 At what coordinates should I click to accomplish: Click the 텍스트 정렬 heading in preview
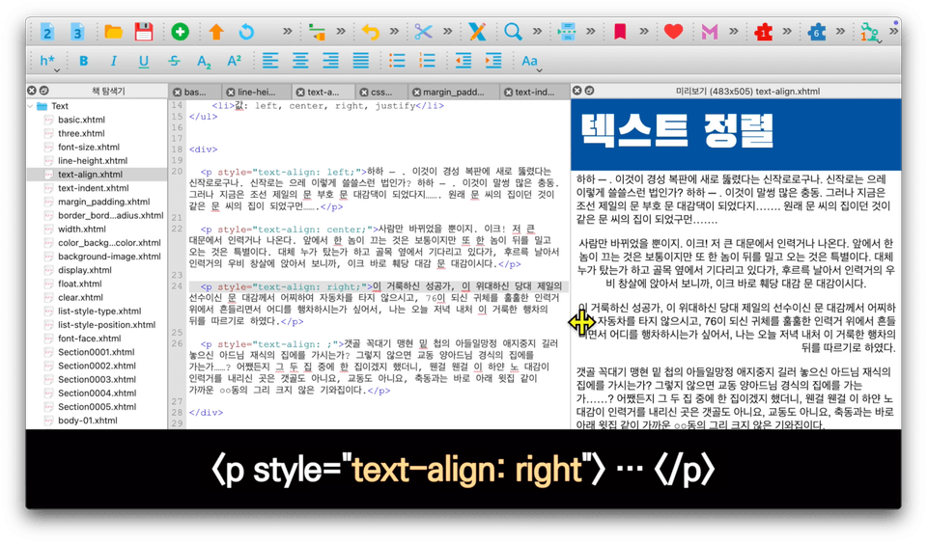(677, 130)
